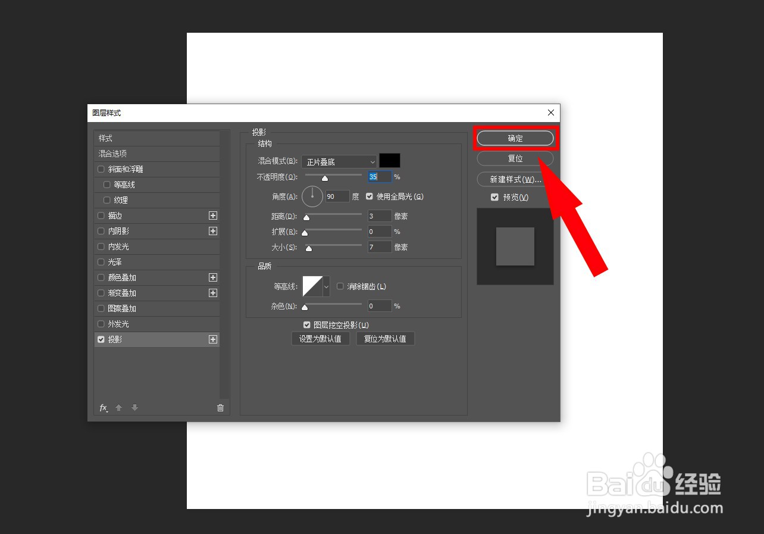Enable the 等高线 sub-option checkbox

(107, 185)
